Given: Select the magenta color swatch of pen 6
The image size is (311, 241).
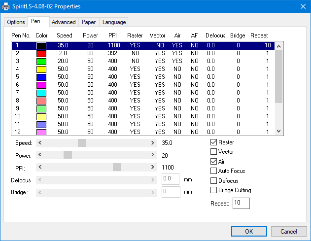Looking at the screenshot, I should [x=41, y=85].
